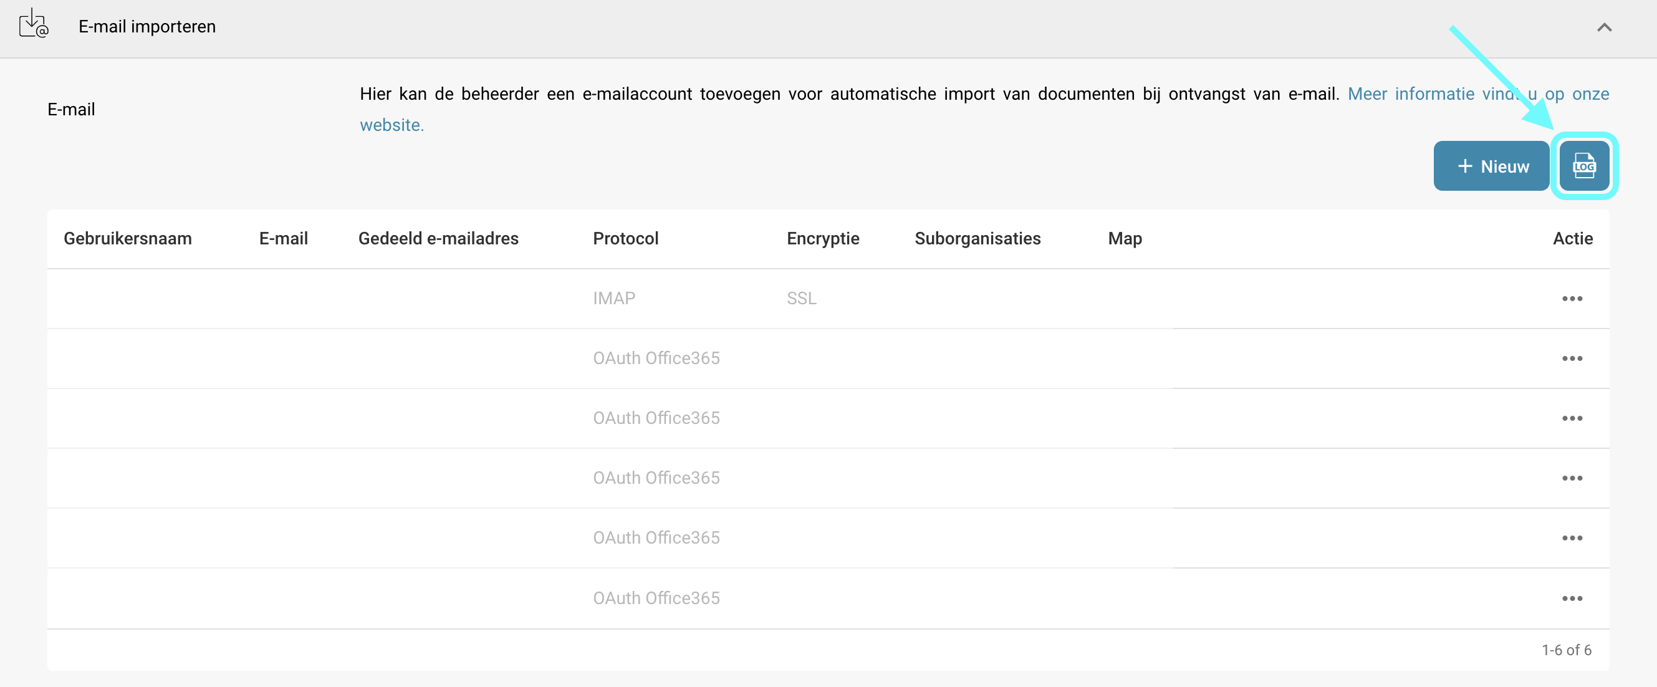Open actions menu for last OAuth Office365 row

[1572, 598]
